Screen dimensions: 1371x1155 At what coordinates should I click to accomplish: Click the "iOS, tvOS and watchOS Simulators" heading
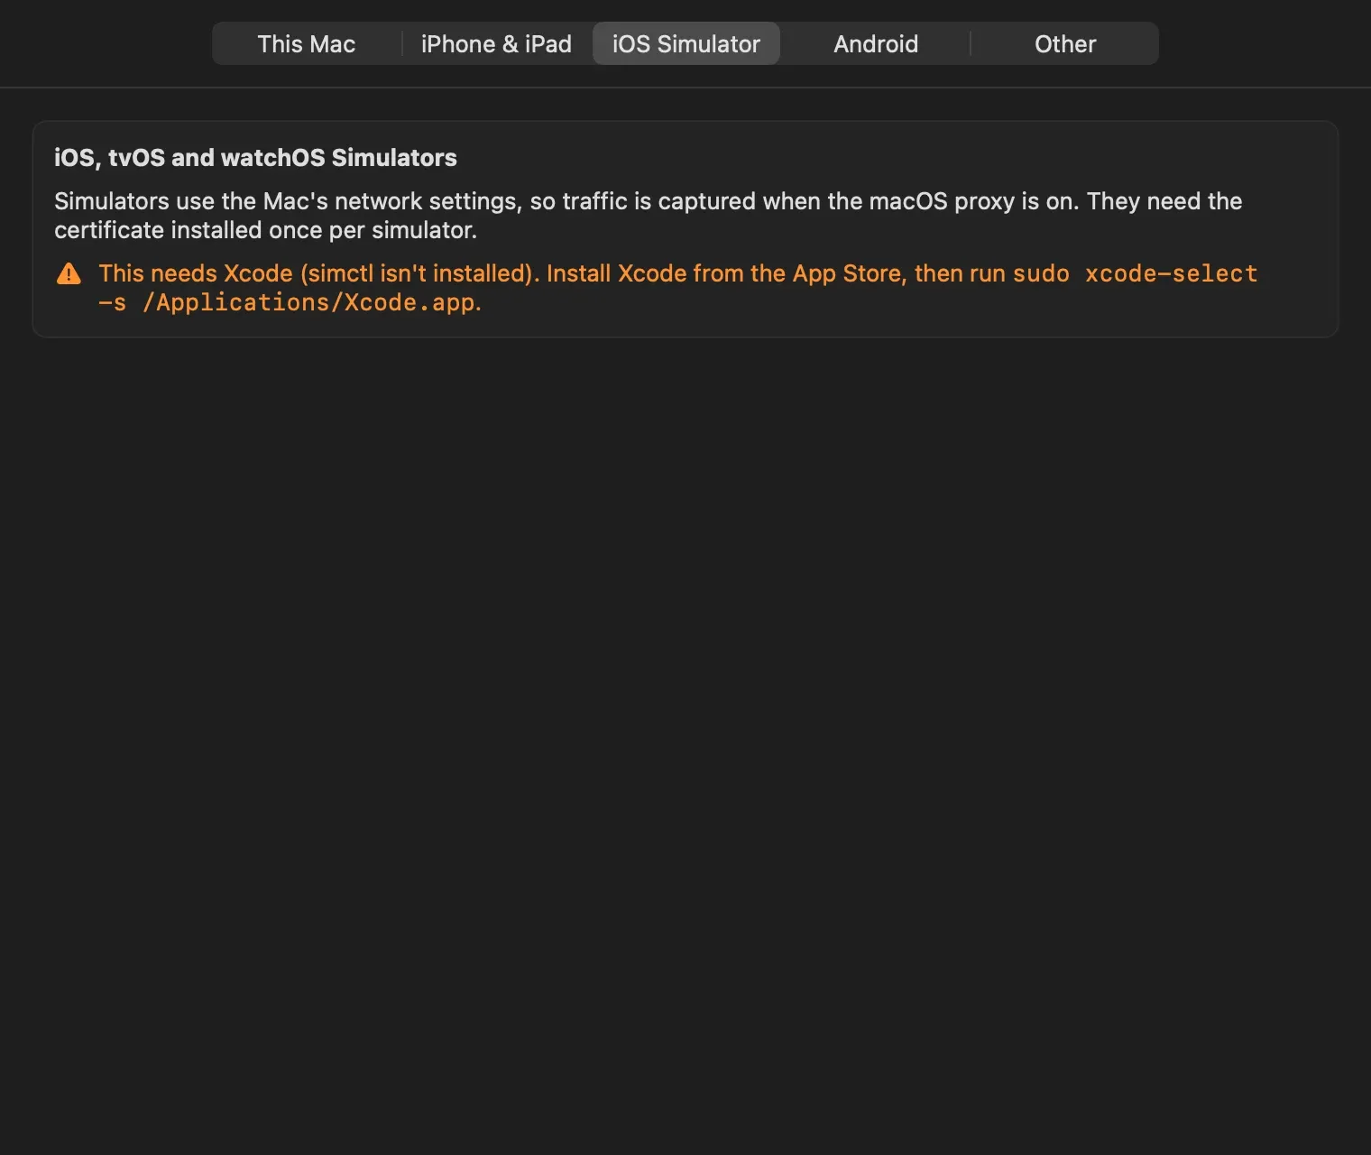(x=255, y=158)
